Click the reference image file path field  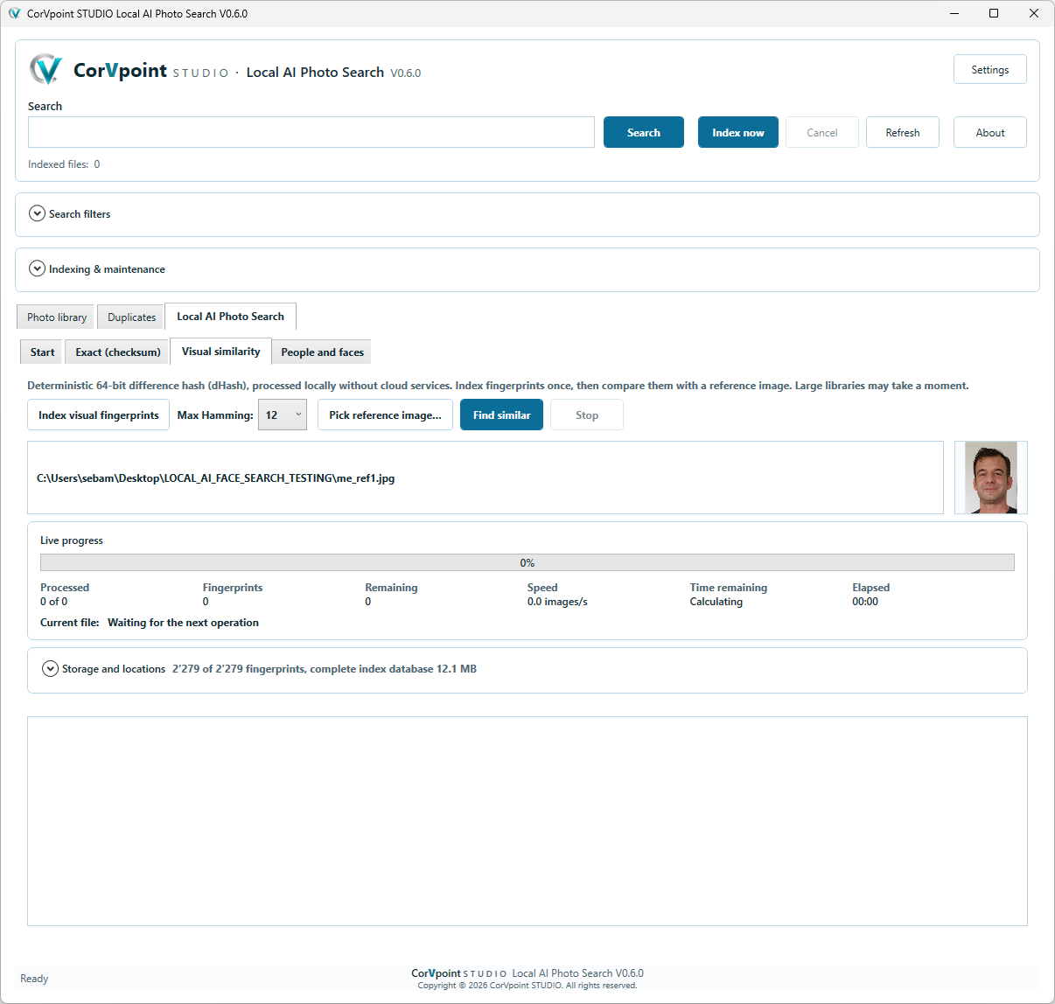(486, 478)
